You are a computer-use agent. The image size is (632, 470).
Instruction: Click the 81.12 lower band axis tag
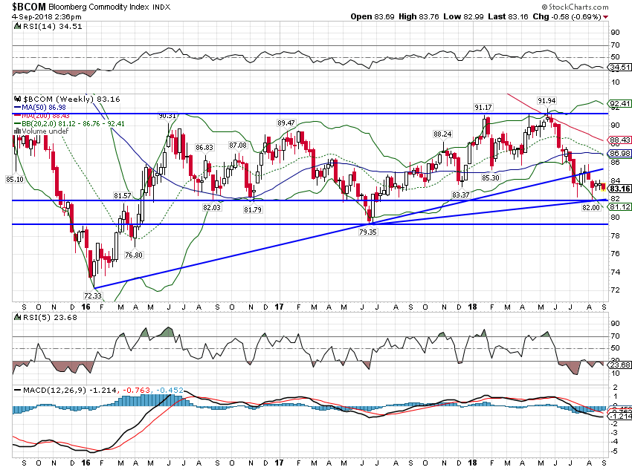620,207
